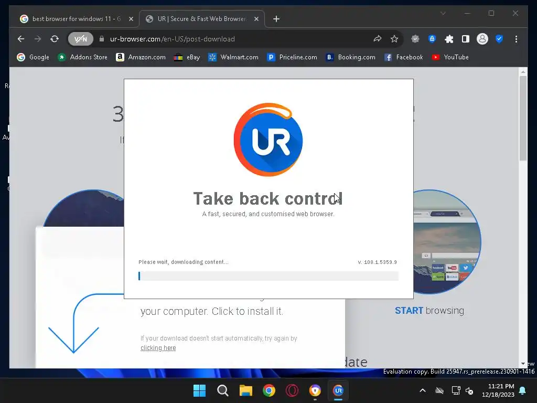
Task: Open network display tray icon
Action: [456, 390]
